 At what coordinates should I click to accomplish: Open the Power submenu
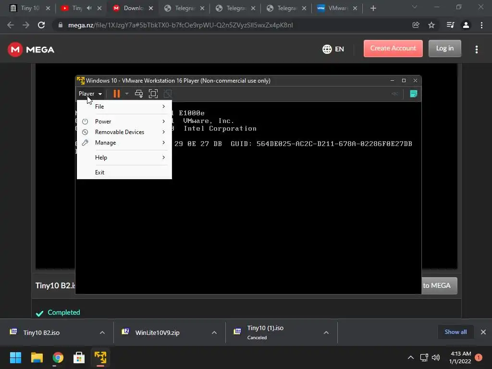click(x=124, y=122)
